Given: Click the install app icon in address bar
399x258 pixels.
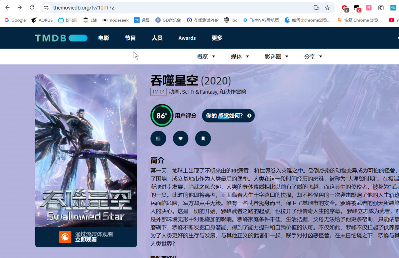Looking at the screenshot, I should (316, 7).
